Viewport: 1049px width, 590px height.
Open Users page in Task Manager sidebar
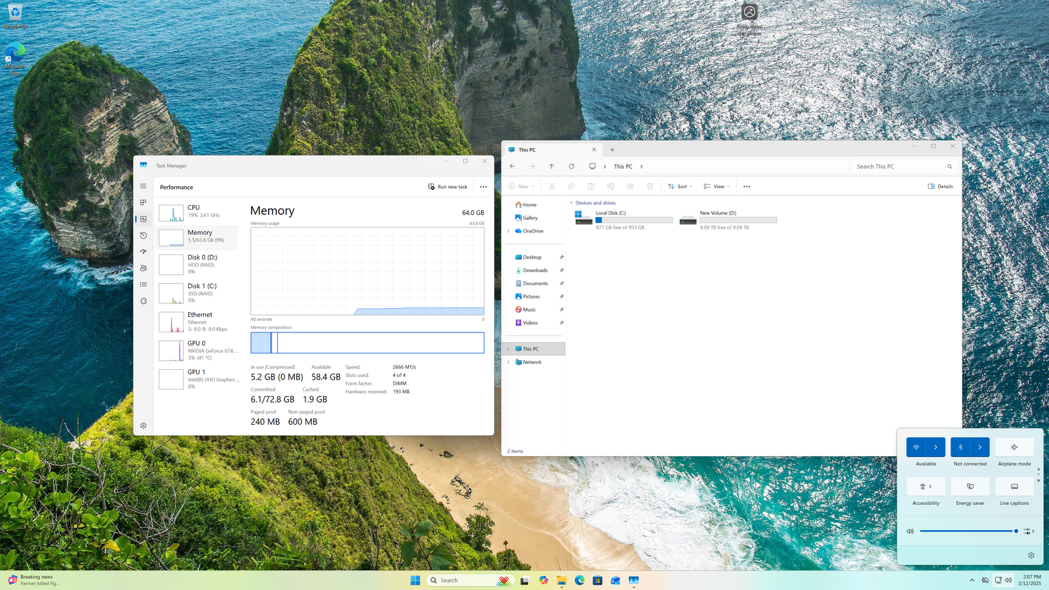click(144, 268)
